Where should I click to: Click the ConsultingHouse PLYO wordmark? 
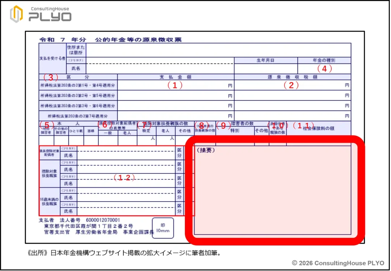click(x=50, y=14)
